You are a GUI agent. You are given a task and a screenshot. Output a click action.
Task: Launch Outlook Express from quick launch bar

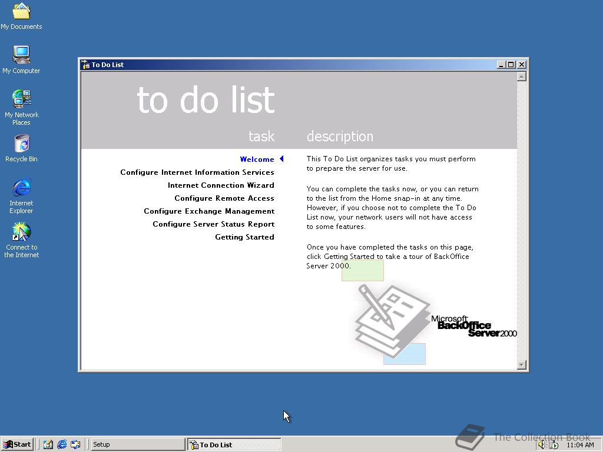(75, 444)
